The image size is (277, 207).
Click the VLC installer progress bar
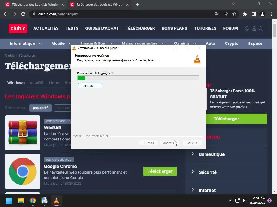[138, 78]
